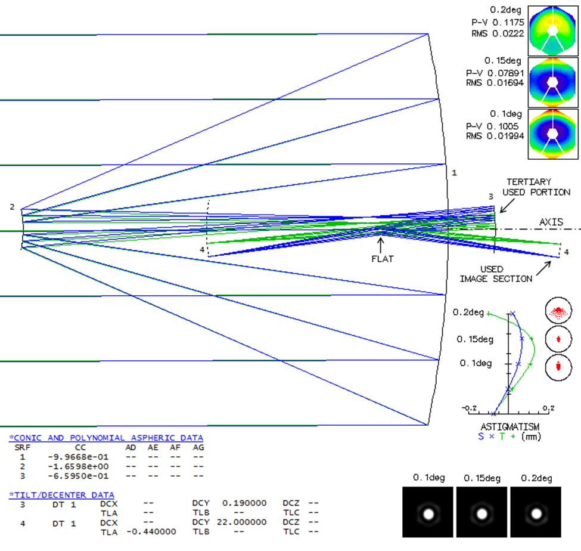Click the AXIS label beside the dash-dot line
Screen dimensions: 581x551
551,222
